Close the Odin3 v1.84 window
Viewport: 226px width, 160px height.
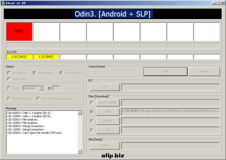click(223, 3)
